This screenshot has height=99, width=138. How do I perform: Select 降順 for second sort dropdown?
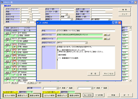(102, 88)
